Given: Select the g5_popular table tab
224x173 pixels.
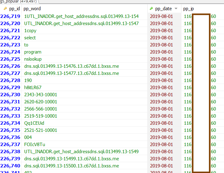Looking at the screenshot, I should click(19, 2).
